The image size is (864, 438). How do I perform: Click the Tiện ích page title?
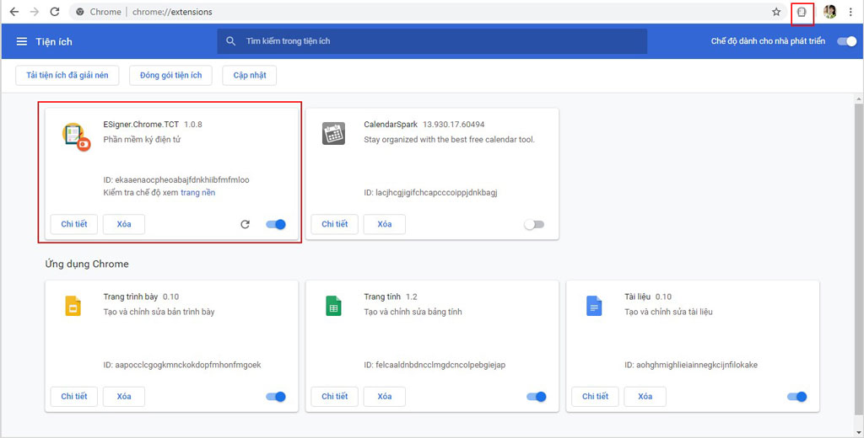pos(54,42)
